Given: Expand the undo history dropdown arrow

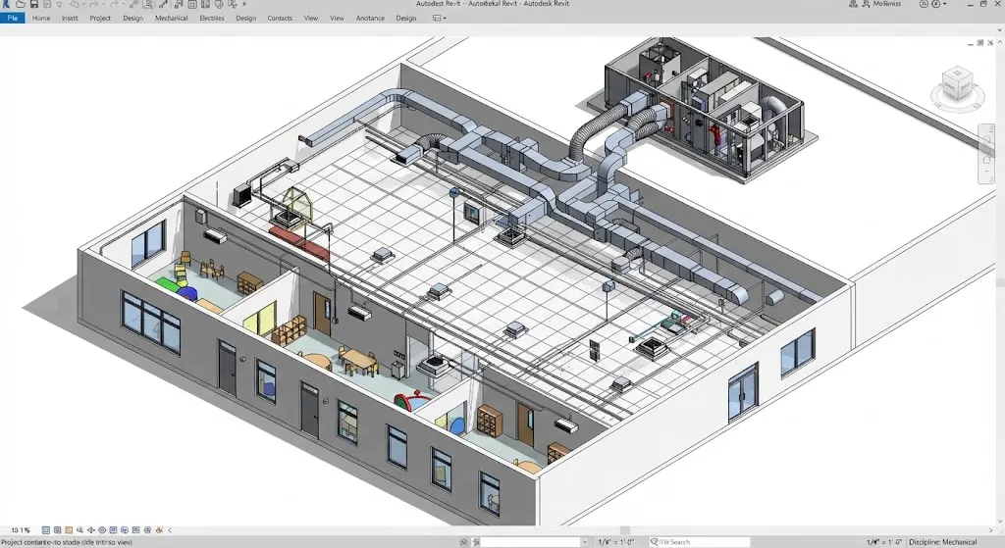Looking at the screenshot, I should (83, 4).
